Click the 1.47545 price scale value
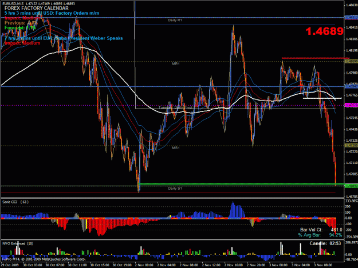Screen dimensions: 358x268 [x=352, y=118]
